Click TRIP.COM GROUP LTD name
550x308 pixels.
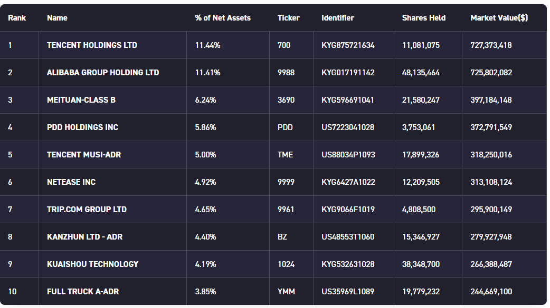pyautogui.click(x=87, y=210)
